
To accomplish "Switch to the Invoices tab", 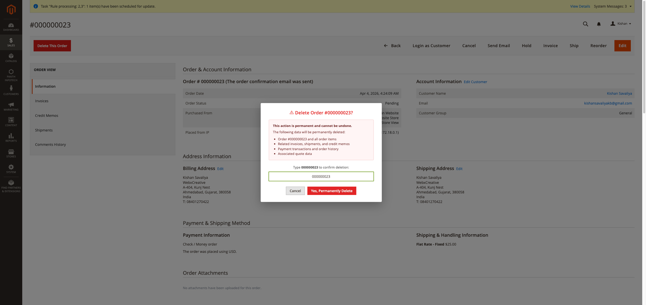I will [x=42, y=101].
